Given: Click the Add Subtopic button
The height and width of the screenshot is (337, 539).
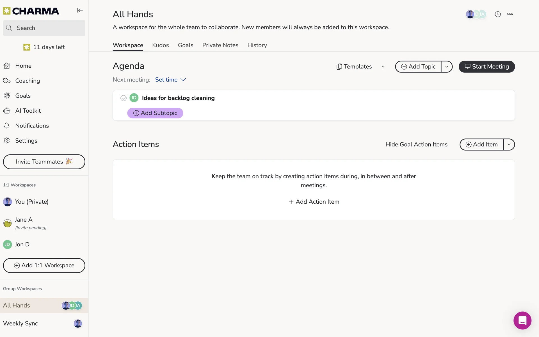Looking at the screenshot, I should click(x=155, y=113).
